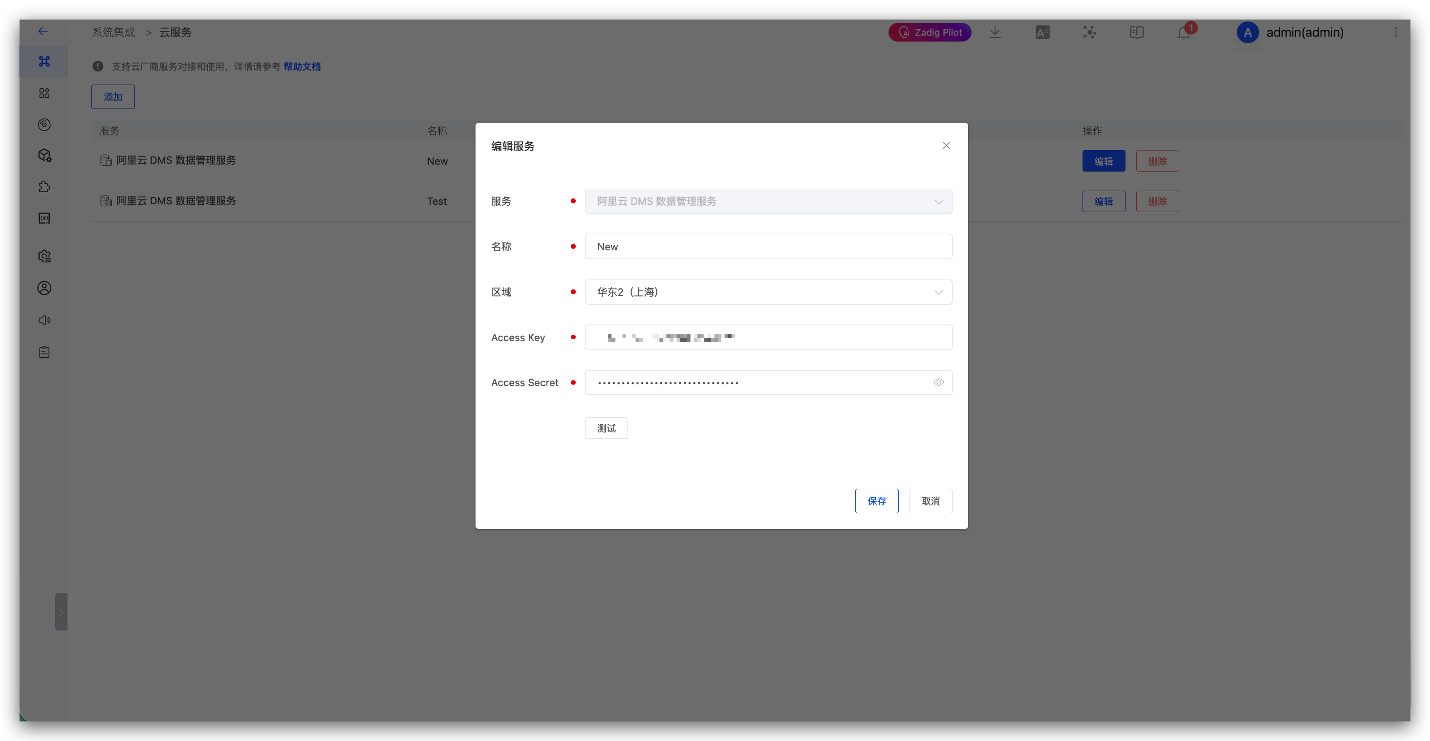
Task: Click the back arrow at top of sidebar
Action: (44, 32)
